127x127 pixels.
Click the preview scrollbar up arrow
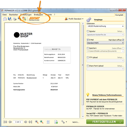[83, 23]
